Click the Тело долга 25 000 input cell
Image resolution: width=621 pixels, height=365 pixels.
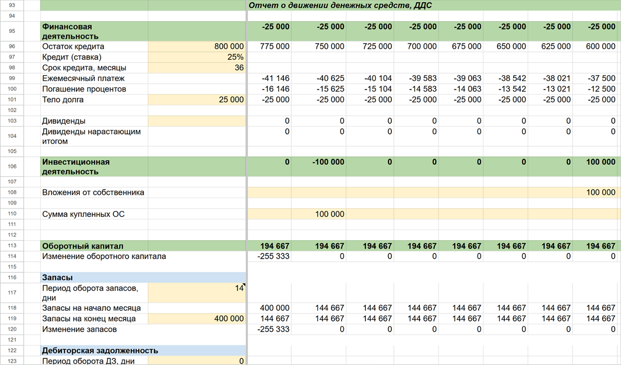pos(197,100)
